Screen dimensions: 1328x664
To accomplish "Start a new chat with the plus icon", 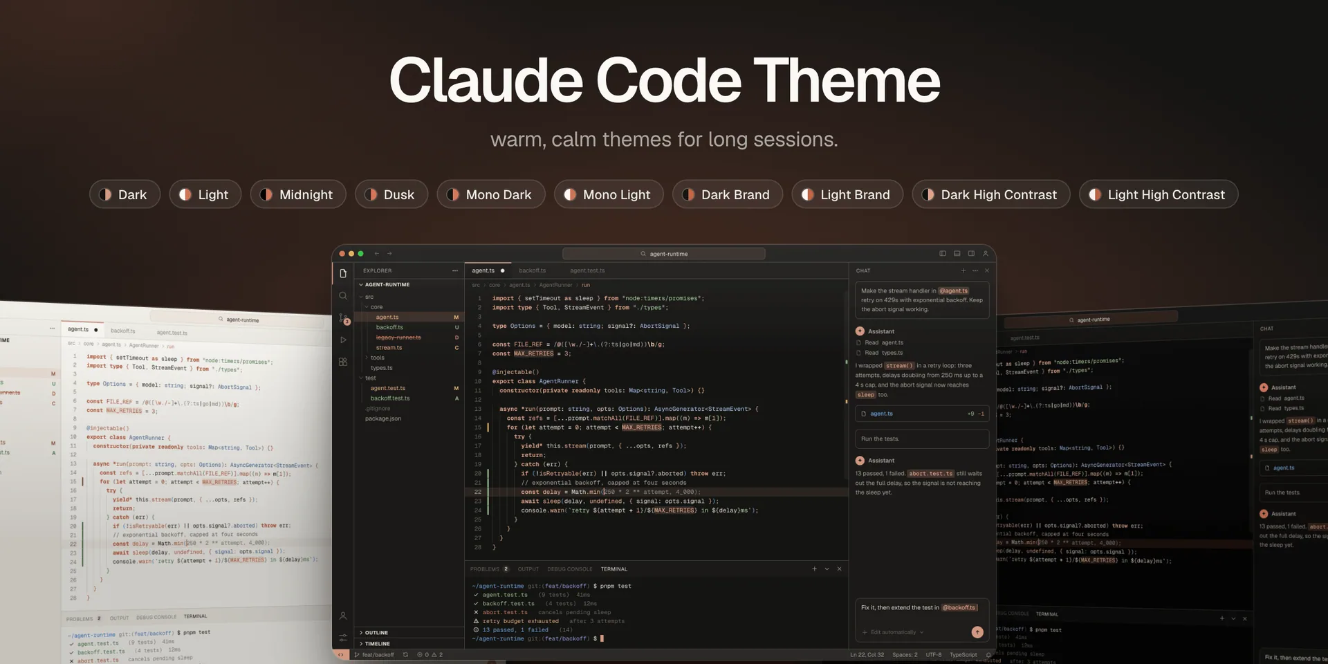I will click(x=963, y=270).
